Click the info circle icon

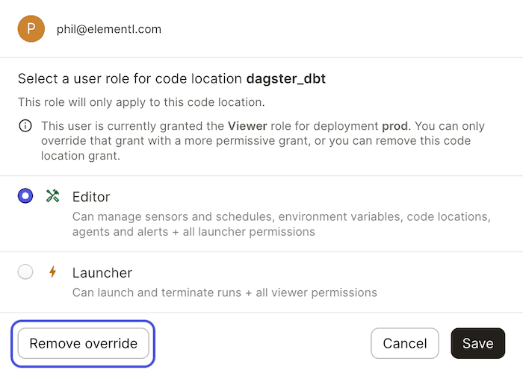[25, 126]
